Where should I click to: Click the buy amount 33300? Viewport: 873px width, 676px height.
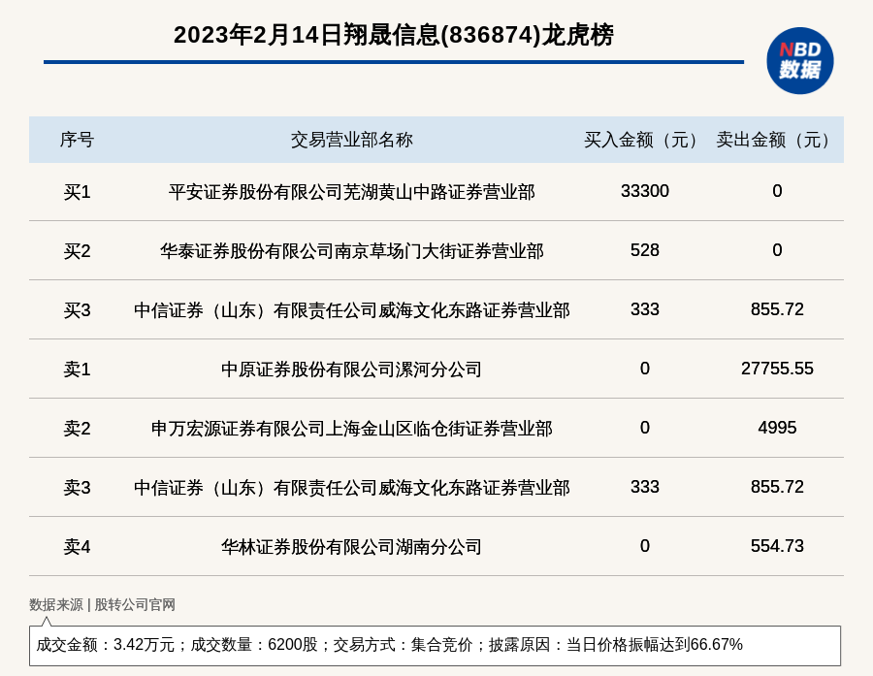(645, 191)
